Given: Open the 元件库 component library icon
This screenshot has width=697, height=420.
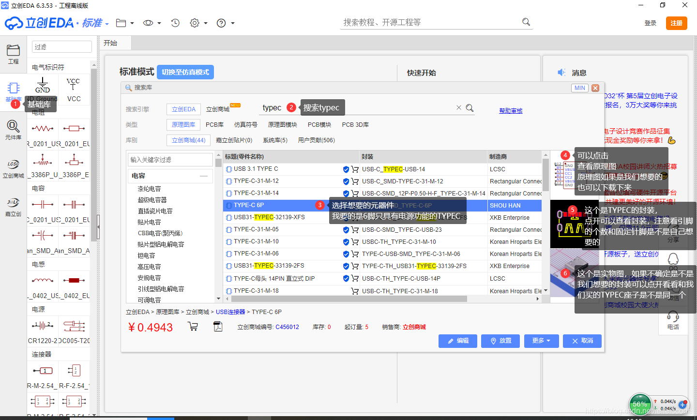Looking at the screenshot, I should (x=13, y=130).
